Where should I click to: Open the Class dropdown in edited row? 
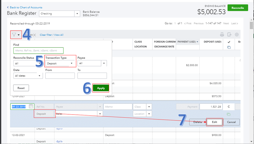[149, 107]
